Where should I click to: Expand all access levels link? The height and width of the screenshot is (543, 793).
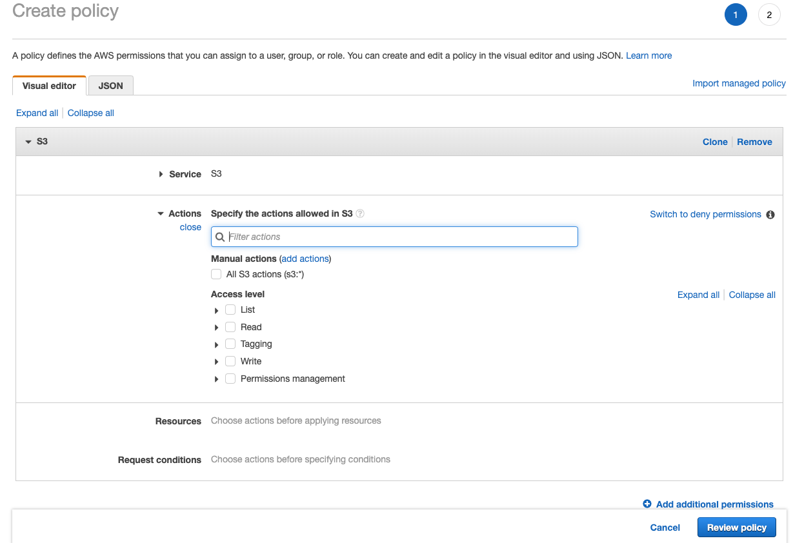(698, 295)
